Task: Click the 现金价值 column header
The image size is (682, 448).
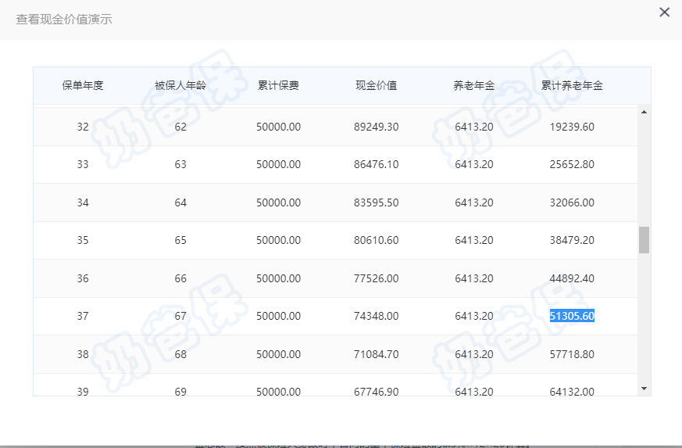Action: coord(376,85)
